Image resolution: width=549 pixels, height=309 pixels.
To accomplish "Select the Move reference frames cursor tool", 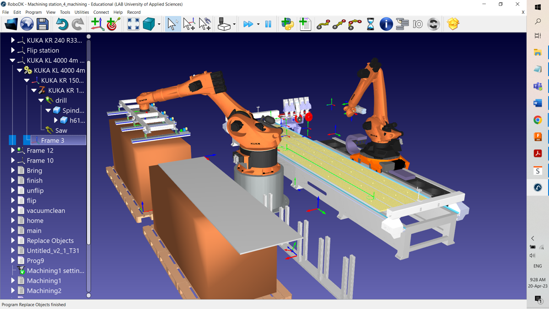I will click(189, 24).
